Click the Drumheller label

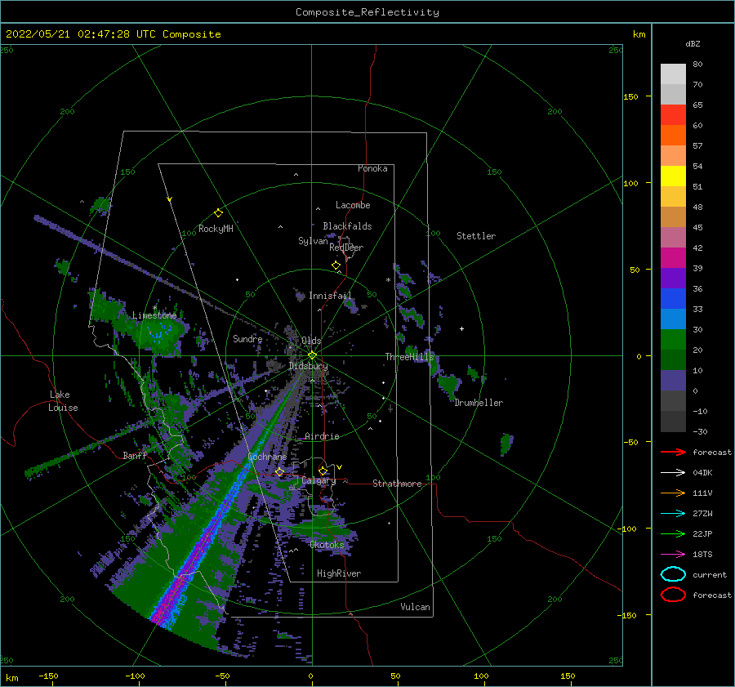click(x=479, y=403)
